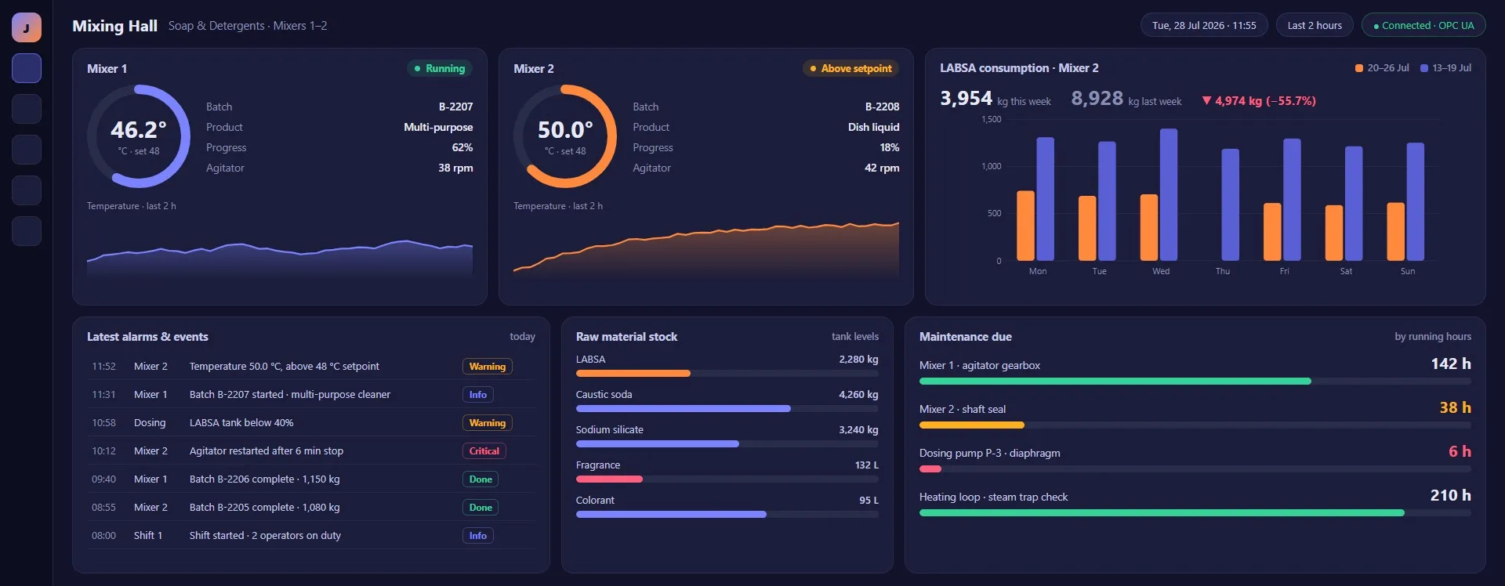Screen dimensions: 1505x586
Task: Click batch number B-2208
Action: (x=882, y=107)
